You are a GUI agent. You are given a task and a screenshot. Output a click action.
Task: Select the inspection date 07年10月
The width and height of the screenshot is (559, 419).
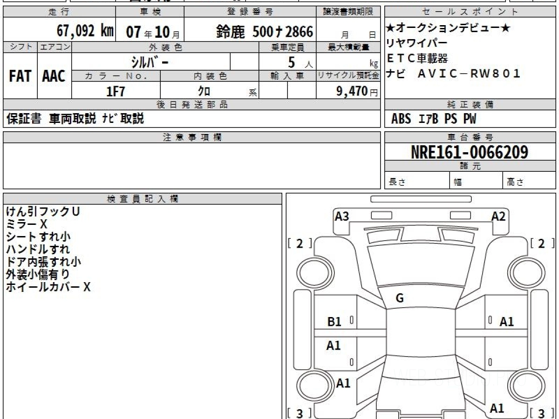(x=152, y=32)
